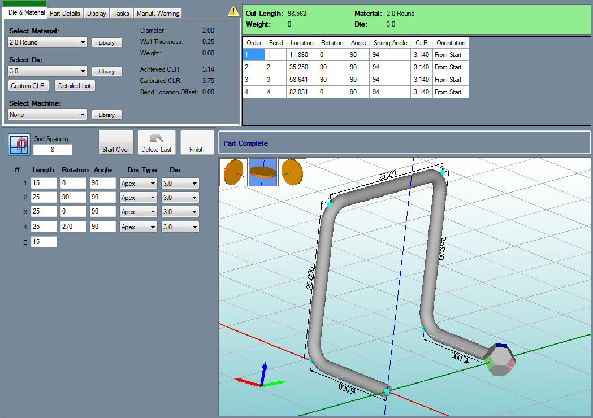Open the Tasks tab
593x418 pixels.
pos(121,13)
